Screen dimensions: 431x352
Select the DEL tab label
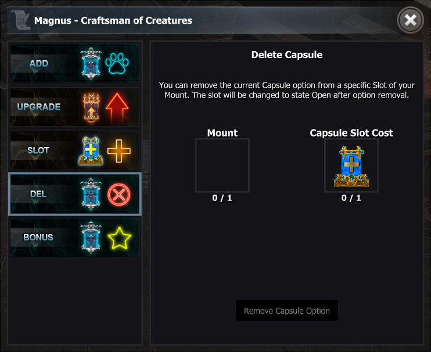(x=38, y=194)
